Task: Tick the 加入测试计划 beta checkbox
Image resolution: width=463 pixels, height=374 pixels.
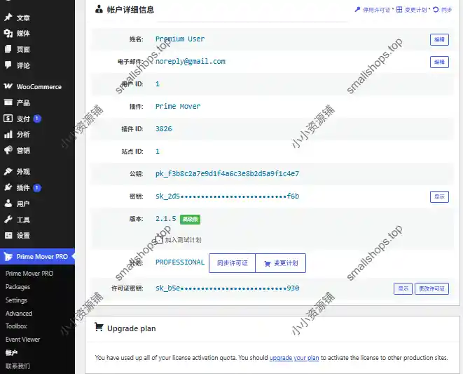Action: tap(159, 240)
